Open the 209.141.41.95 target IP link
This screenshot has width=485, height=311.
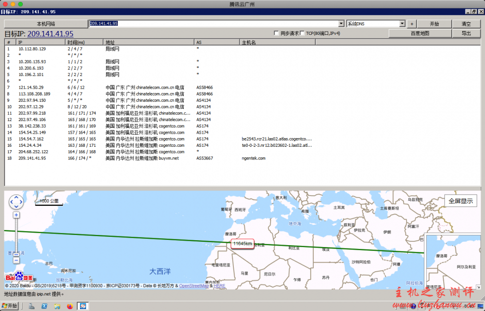coord(50,33)
